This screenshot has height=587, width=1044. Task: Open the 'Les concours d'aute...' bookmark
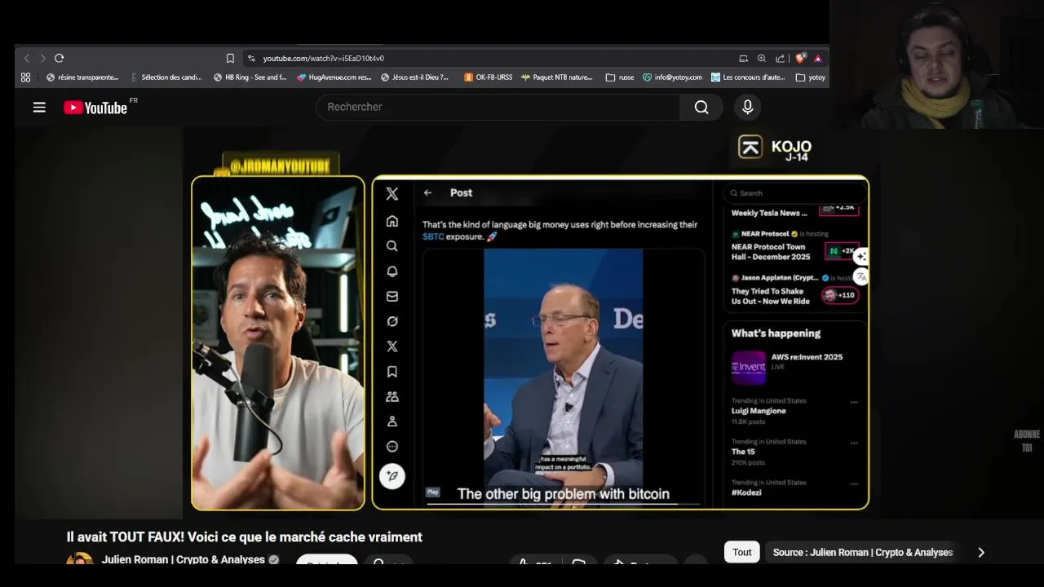click(748, 77)
